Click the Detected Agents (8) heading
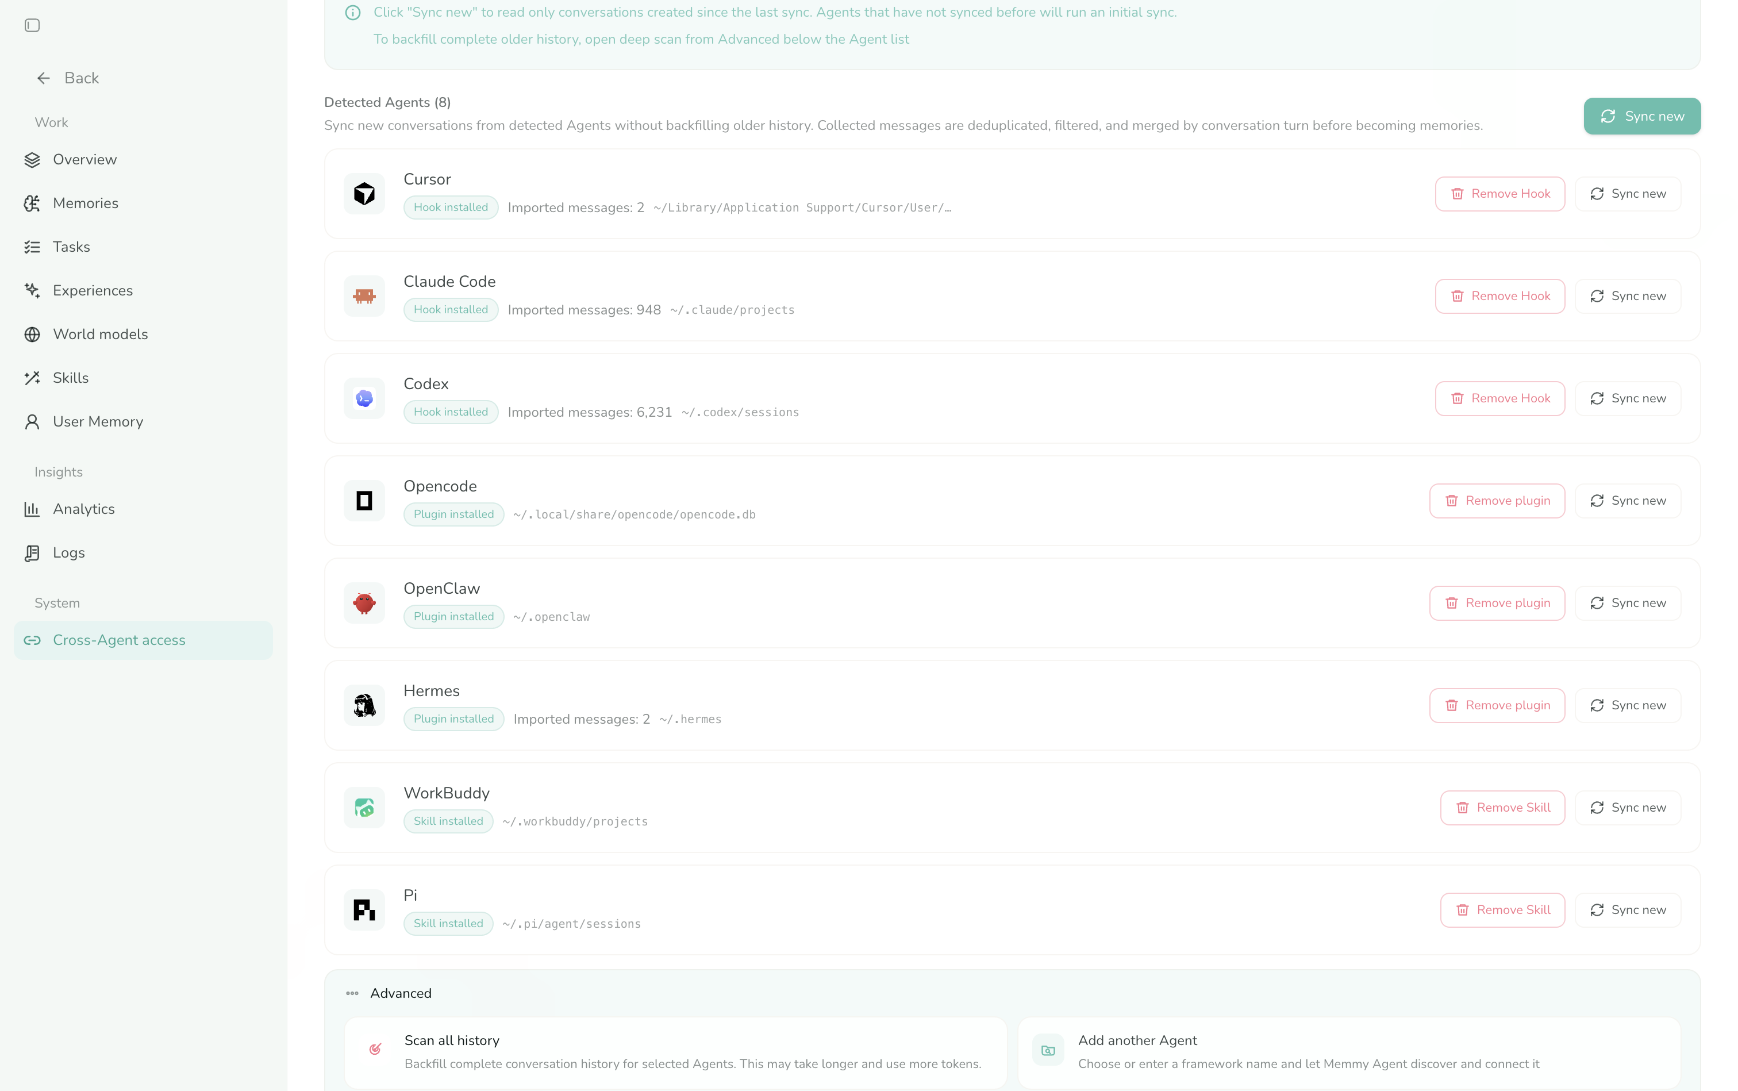The image size is (1738, 1091). point(387,102)
